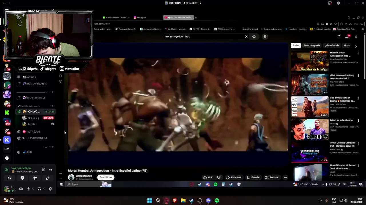Add channel in category above AFK

[x=52, y=147]
